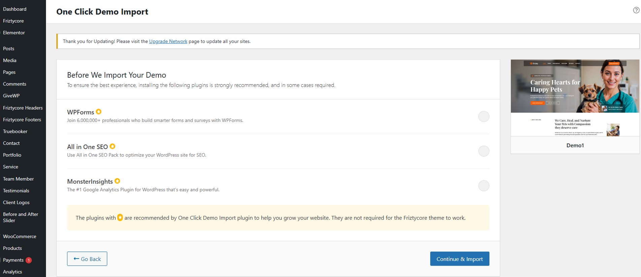Enable the WPForms plugin toggle
641x277 pixels.
point(483,117)
